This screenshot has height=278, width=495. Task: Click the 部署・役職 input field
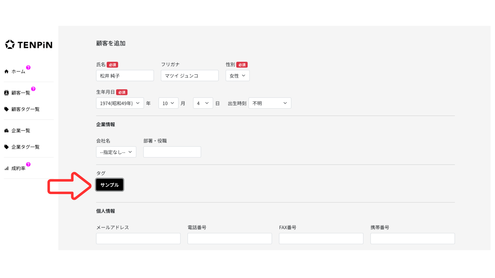[172, 152]
